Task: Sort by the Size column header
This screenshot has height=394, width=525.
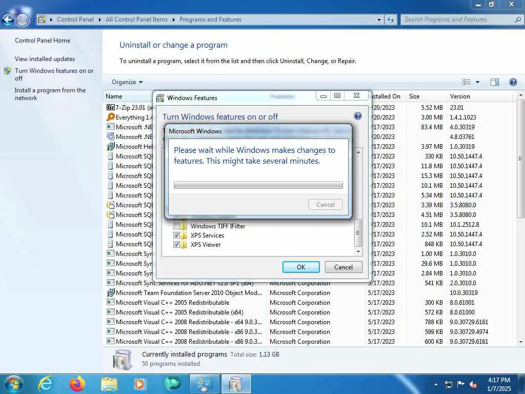Action: [x=426, y=96]
